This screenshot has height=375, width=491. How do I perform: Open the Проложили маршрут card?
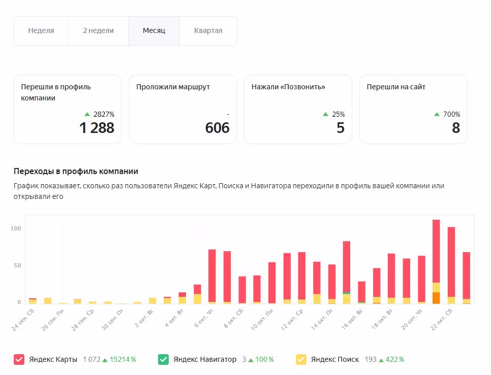pos(183,110)
